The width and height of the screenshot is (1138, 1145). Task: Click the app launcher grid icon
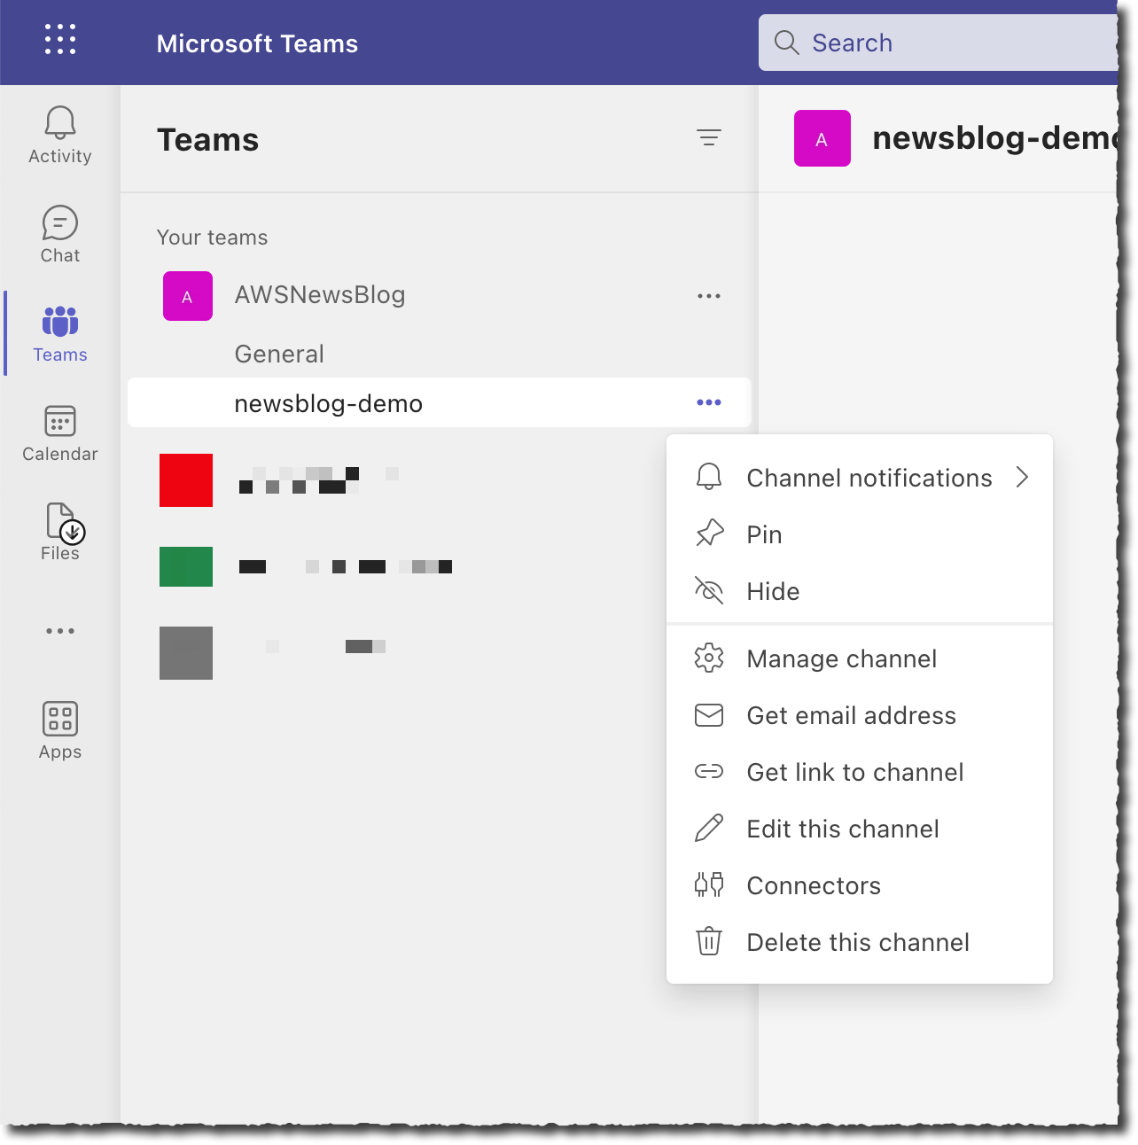tap(60, 40)
